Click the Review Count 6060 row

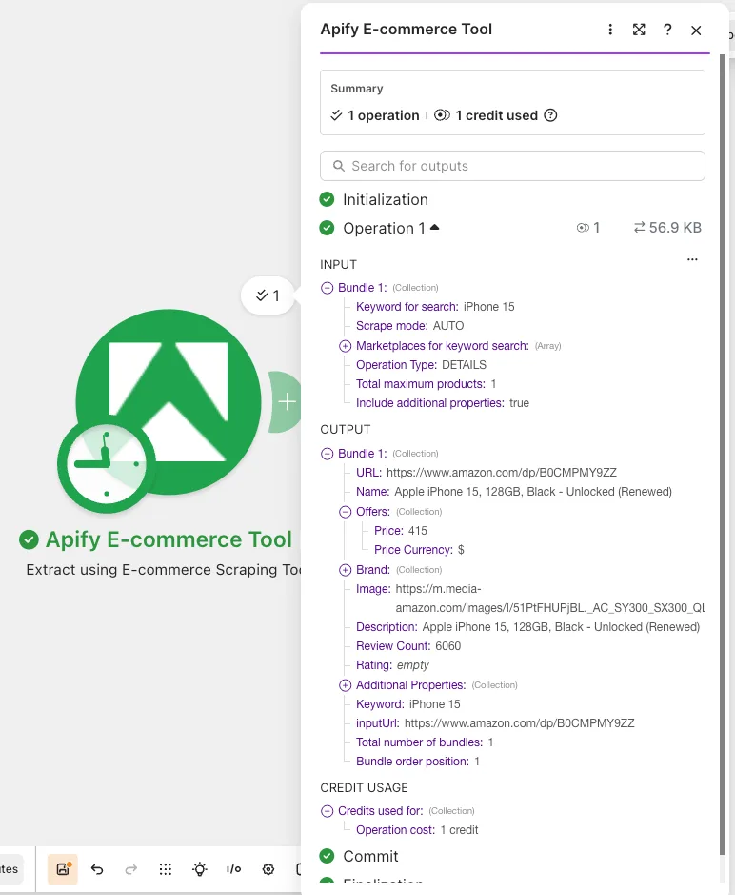[x=408, y=646]
